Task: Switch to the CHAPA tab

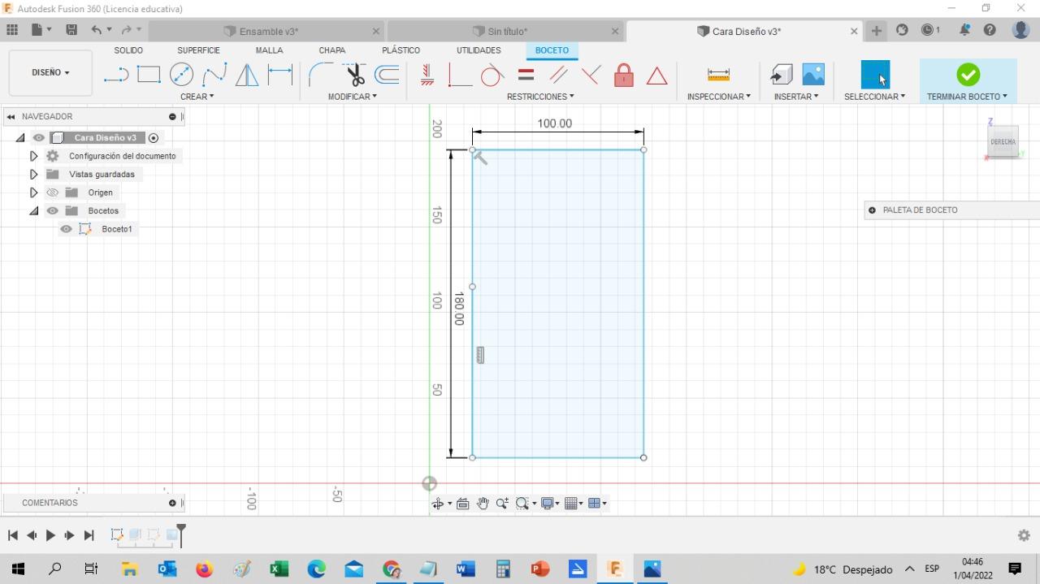Action: click(x=332, y=50)
